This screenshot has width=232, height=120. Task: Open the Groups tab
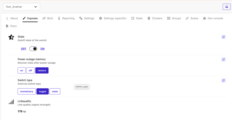click(x=174, y=18)
